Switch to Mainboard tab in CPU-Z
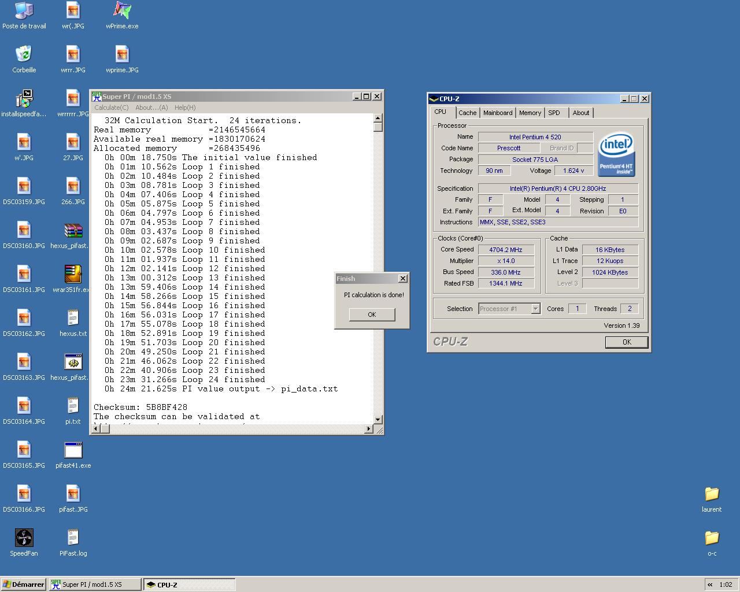Screen dimensions: 740x592 tap(498, 113)
